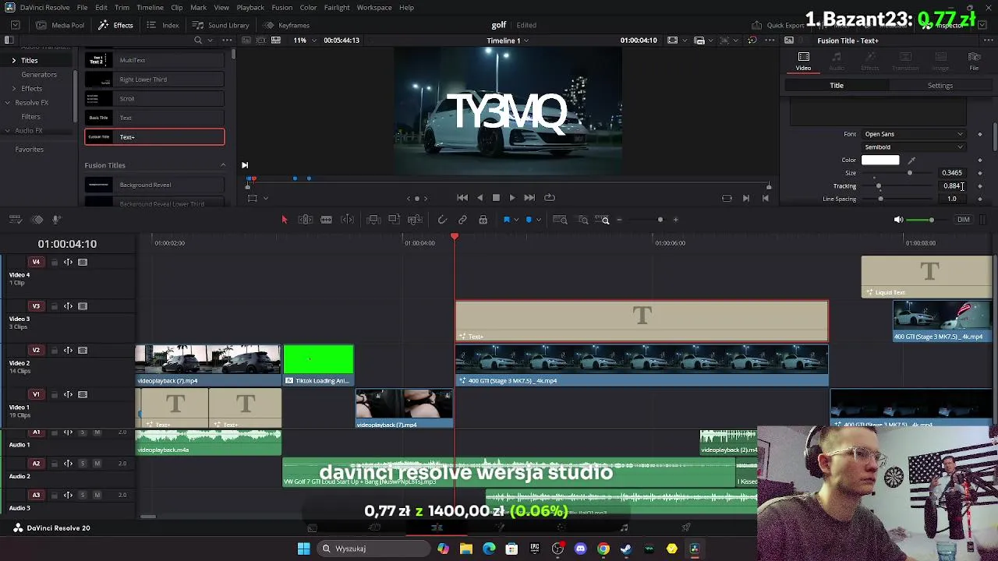Add keyframe for Font parameter
The image size is (998, 561).
[980, 134]
